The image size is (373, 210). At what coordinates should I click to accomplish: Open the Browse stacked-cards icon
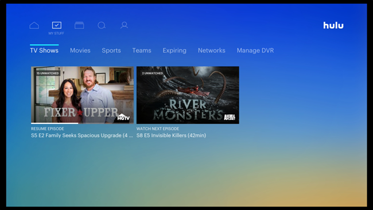point(79,25)
